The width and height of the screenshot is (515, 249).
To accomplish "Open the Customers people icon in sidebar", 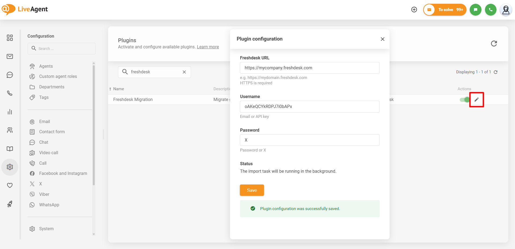I will pyautogui.click(x=10, y=130).
